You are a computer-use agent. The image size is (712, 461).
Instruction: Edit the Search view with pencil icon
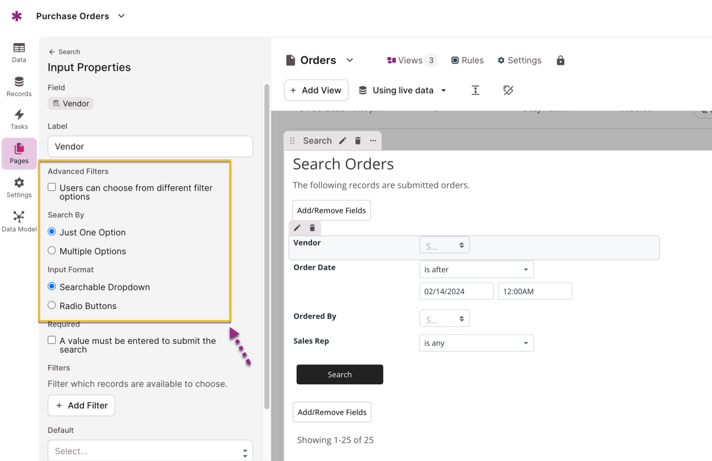pyautogui.click(x=343, y=141)
